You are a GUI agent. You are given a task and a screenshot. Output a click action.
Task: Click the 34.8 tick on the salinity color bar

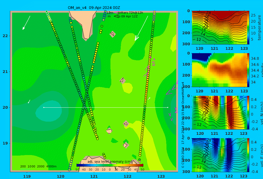[x=255, y=59]
